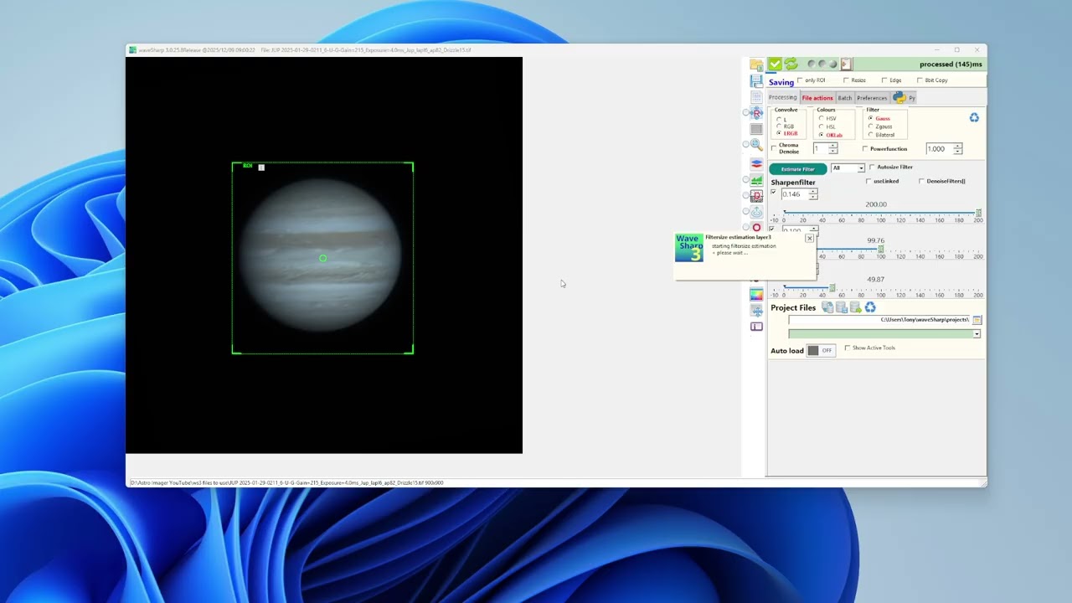Click the RGB align 'R' tool icon

[x=756, y=113]
